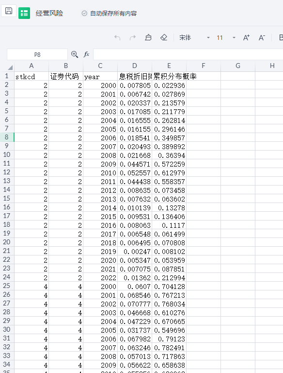Undo the last action
This screenshot has width=283, height=373.
pos(117,37)
